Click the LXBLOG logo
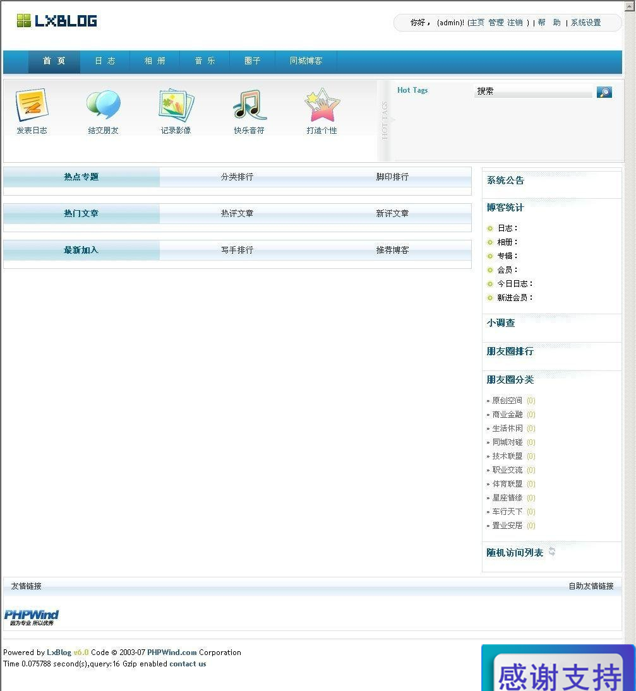The image size is (636, 691). (56, 21)
